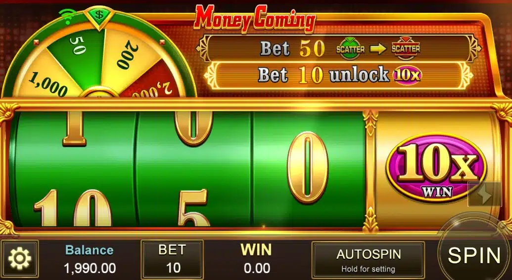The image size is (512, 280).
Task: Tap the green Scatter icon
Action: coord(350,48)
